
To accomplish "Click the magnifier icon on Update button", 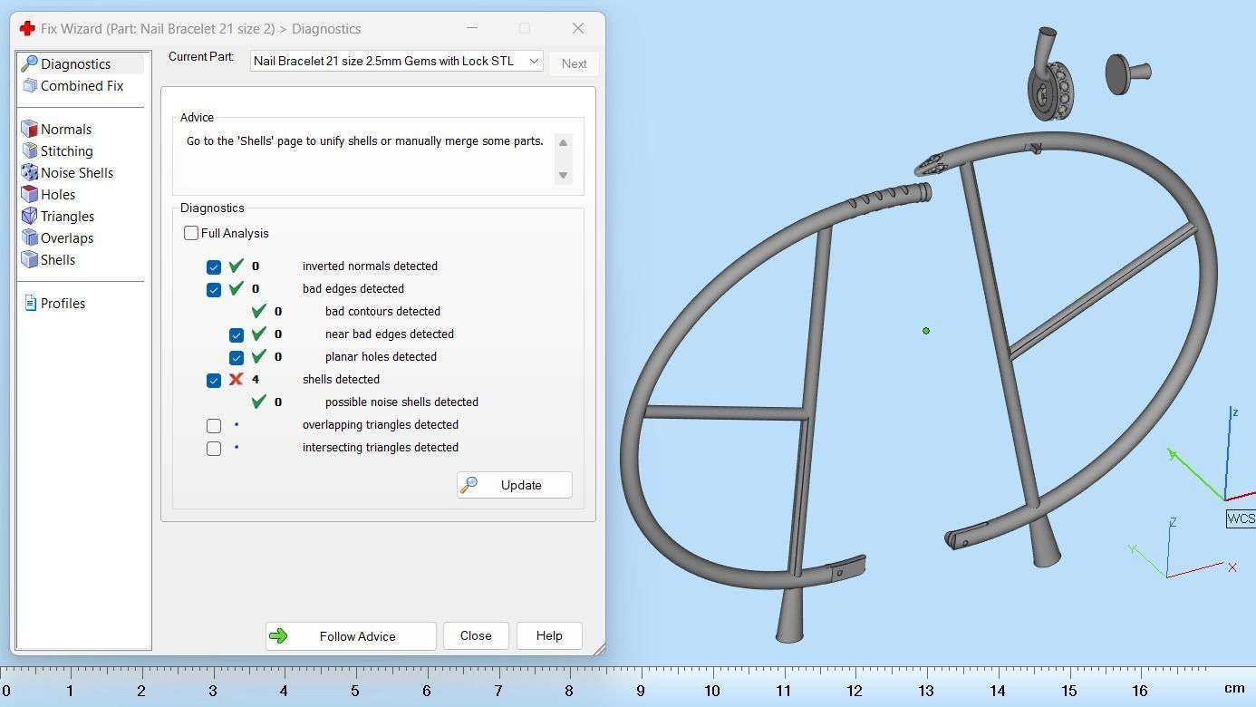I will (469, 485).
